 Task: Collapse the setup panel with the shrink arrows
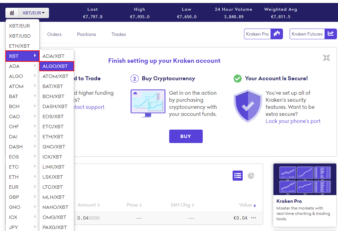click(326, 58)
